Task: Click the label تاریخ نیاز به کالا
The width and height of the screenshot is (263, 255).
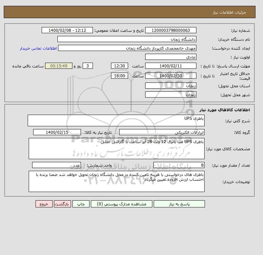Action: click(x=98, y=132)
